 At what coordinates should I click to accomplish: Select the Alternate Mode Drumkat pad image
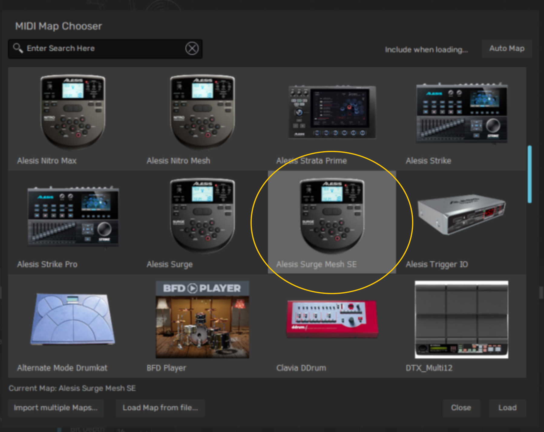point(73,319)
